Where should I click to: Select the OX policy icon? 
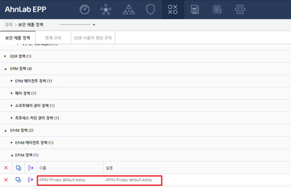click(x=173, y=9)
